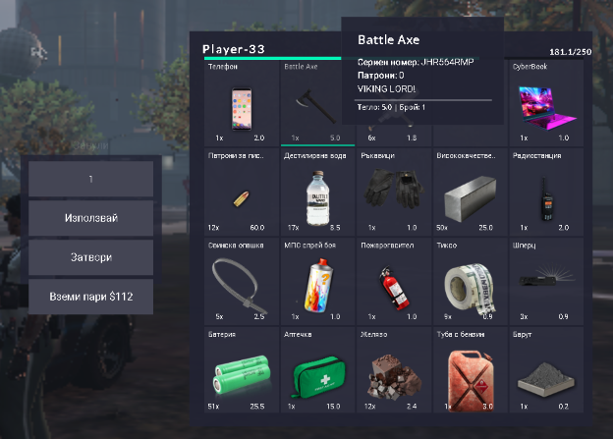Screen dimensions: 613x439
Task: Choose the Аптечка first aid kit
Action: pos(318,370)
